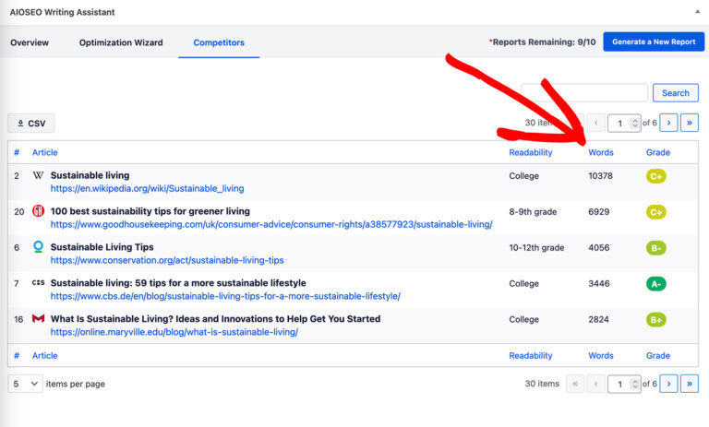Click the CBS favicon icon
Screen dimensions: 709x427
pyautogui.click(x=38, y=283)
